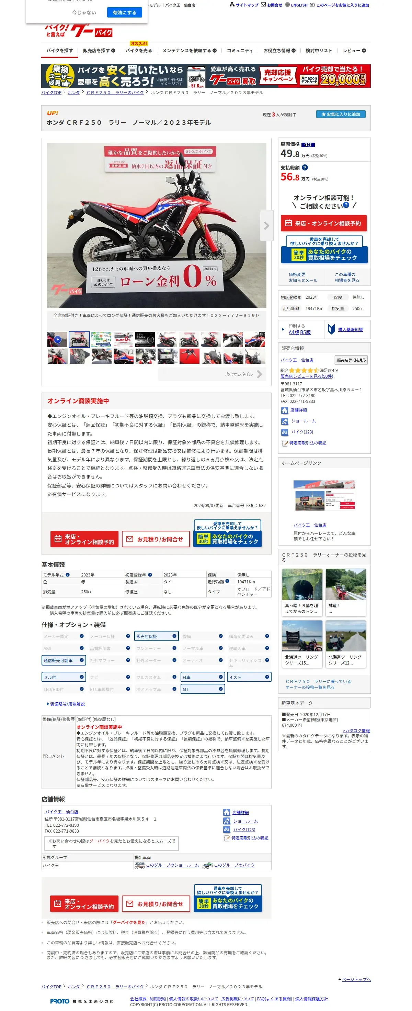Click お見積り/お問合せ button below description
Image resolution: width=412 pixels, height=1011 pixels.
pos(156,539)
